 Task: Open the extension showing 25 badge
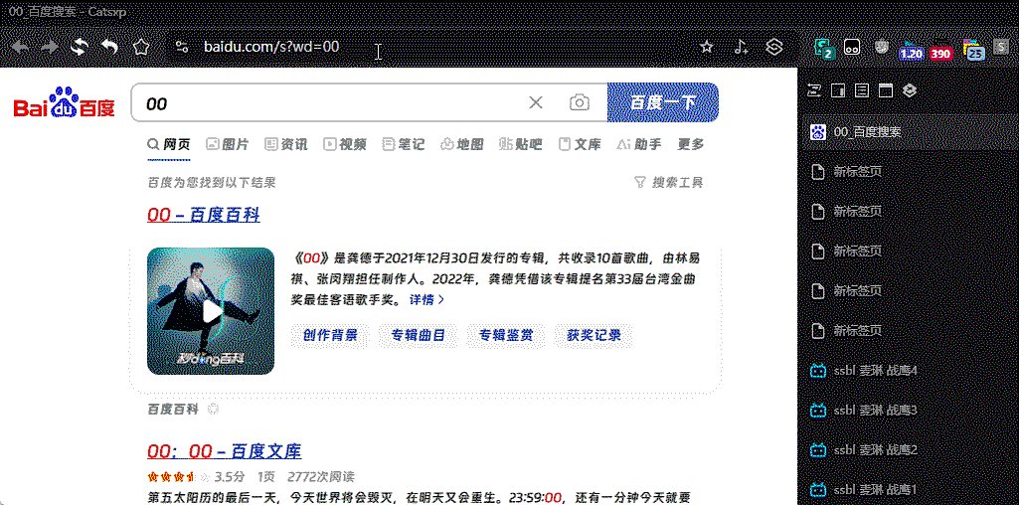coord(973,50)
